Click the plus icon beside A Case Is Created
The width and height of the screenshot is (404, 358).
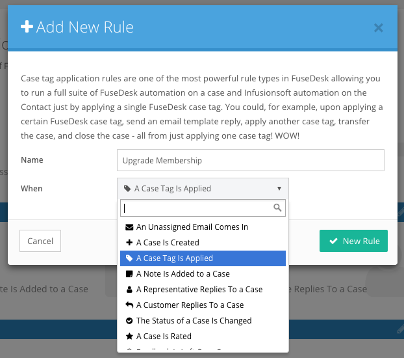[129, 243]
